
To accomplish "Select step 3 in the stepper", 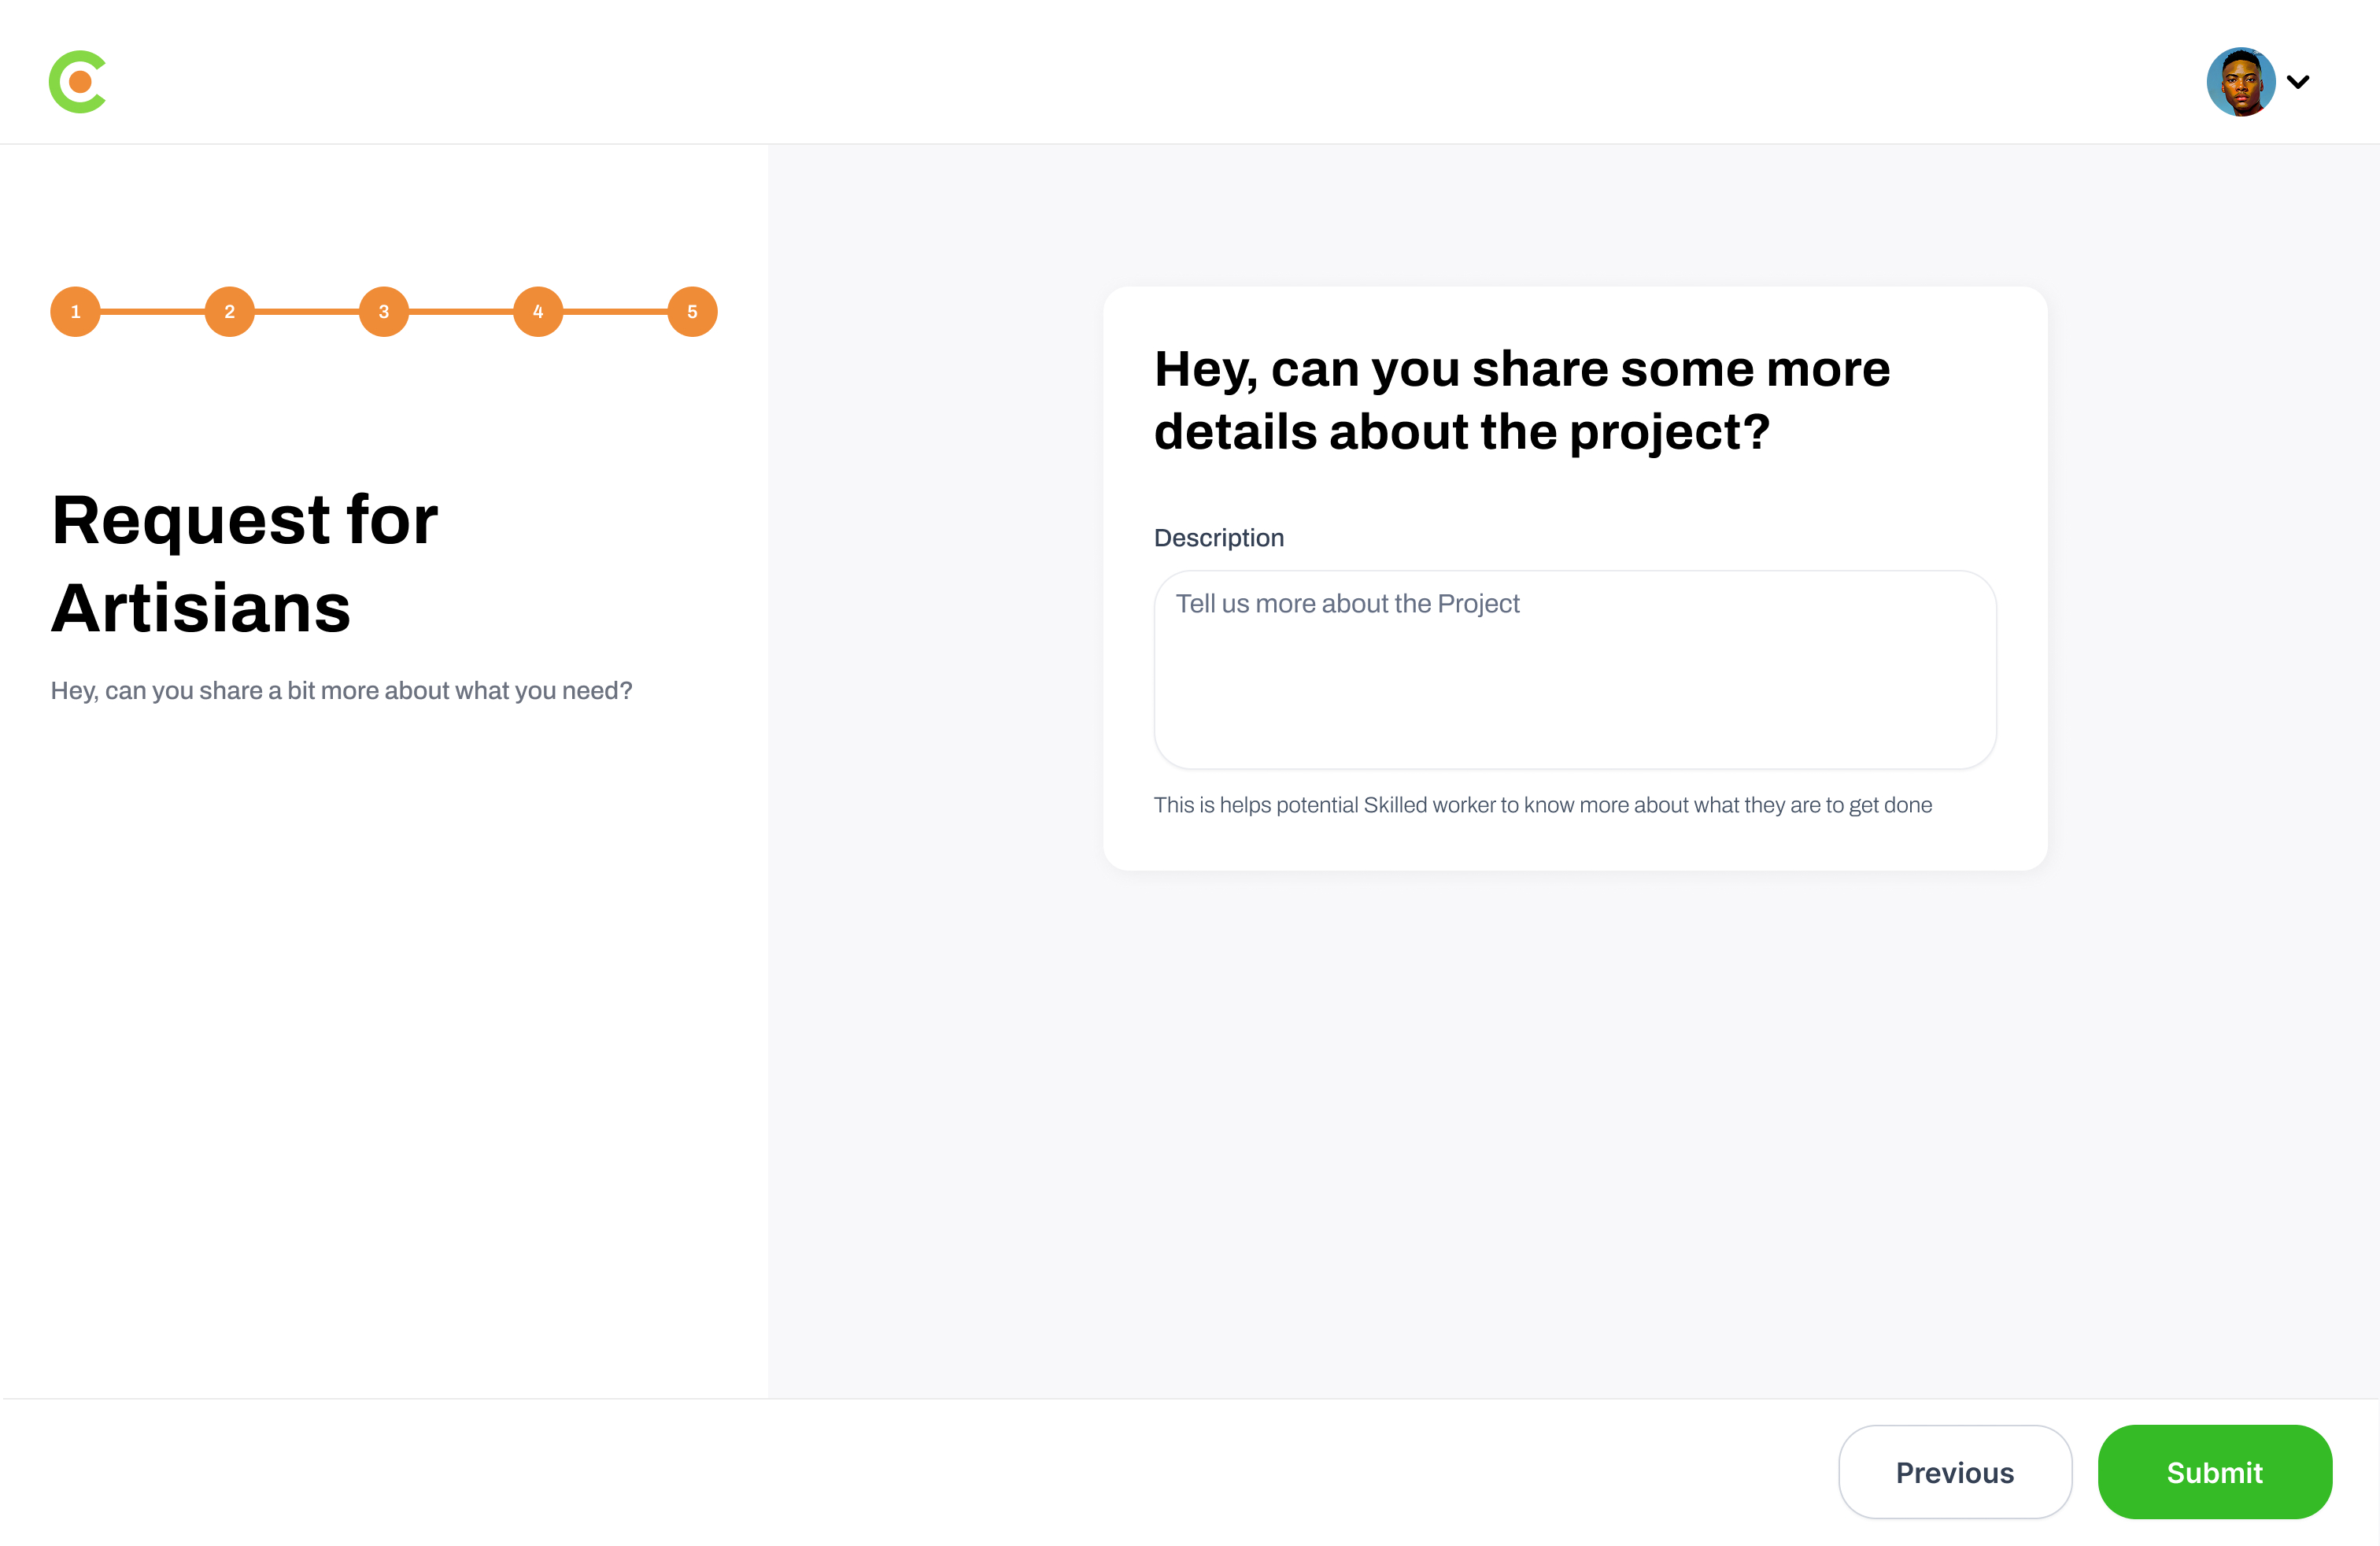I will pyautogui.click(x=384, y=312).
